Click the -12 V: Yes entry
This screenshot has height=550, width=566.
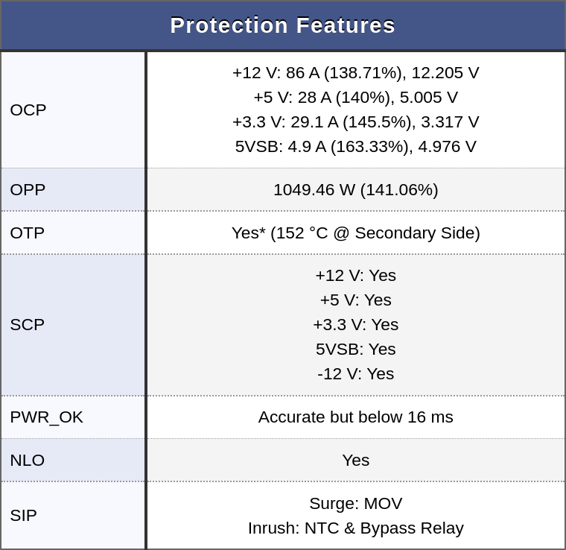[355, 374]
